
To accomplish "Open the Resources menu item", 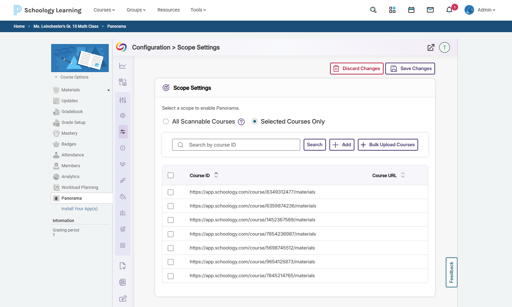I will point(168,10).
